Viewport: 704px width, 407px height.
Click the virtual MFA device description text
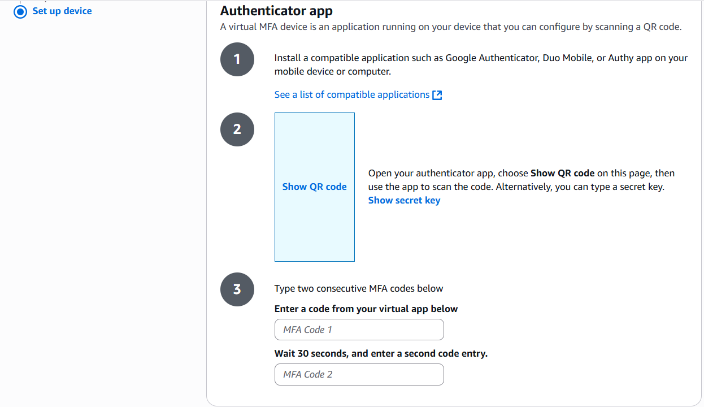tap(450, 27)
